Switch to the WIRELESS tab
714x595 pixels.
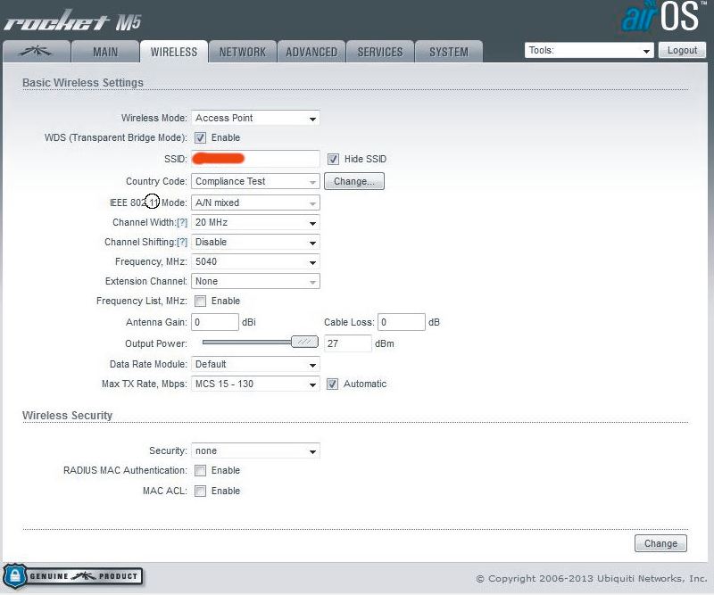(174, 52)
